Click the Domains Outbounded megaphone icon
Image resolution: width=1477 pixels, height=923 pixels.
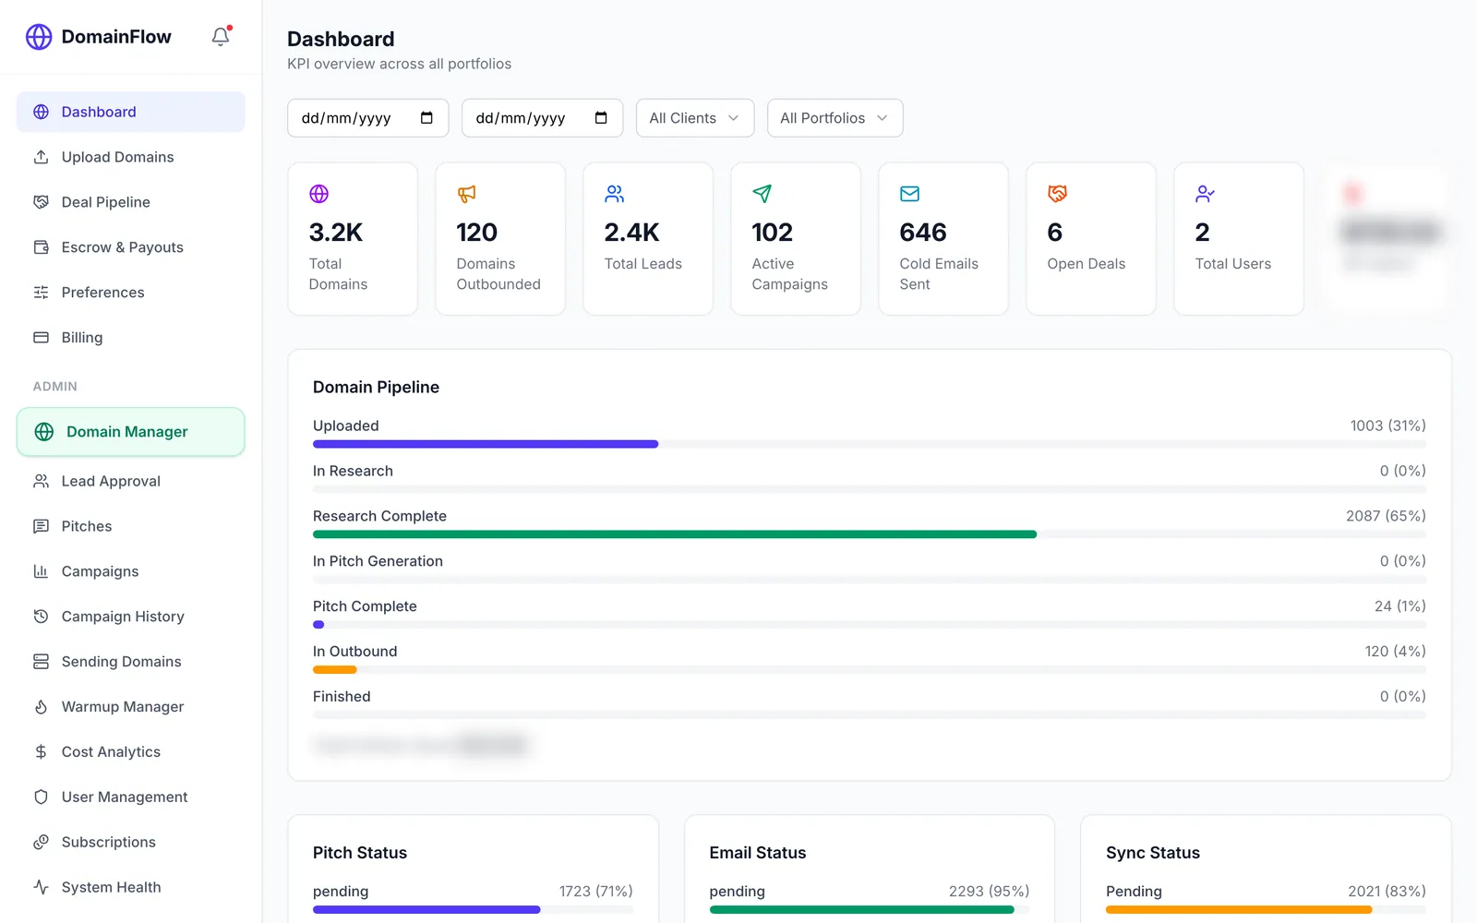pyautogui.click(x=466, y=194)
